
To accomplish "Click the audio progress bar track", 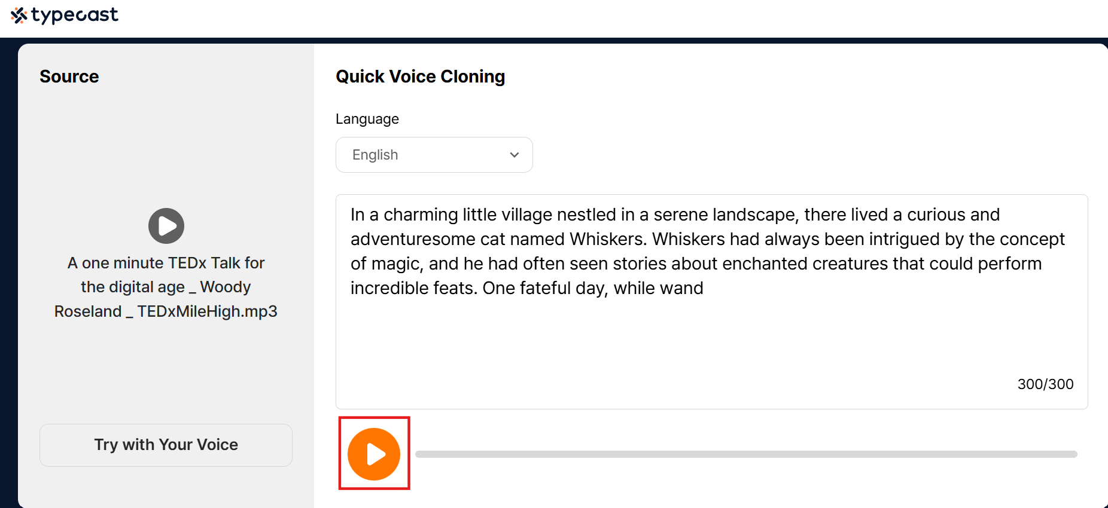I will click(748, 454).
